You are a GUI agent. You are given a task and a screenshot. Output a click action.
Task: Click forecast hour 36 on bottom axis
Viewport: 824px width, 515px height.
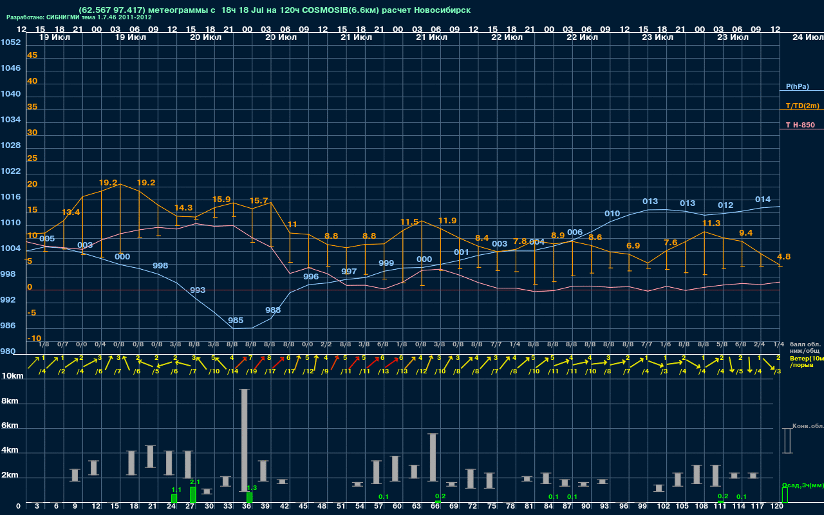247,507
